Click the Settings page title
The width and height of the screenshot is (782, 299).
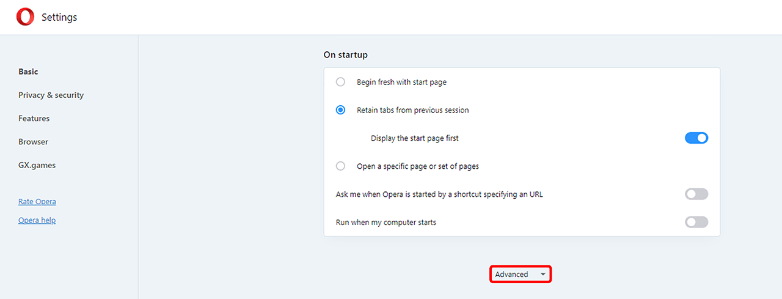[59, 17]
